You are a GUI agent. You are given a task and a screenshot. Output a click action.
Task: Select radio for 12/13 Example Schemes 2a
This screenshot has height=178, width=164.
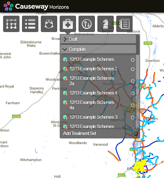[x=133, y=81]
